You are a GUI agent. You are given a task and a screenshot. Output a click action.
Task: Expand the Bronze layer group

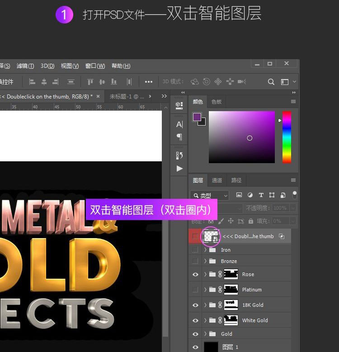pyautogui.click(x=205, y=261)
